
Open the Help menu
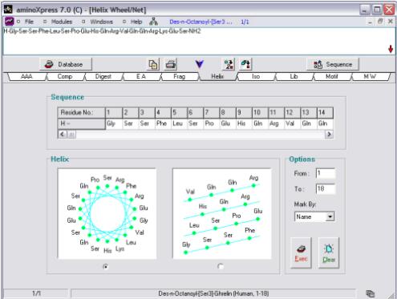136,22
